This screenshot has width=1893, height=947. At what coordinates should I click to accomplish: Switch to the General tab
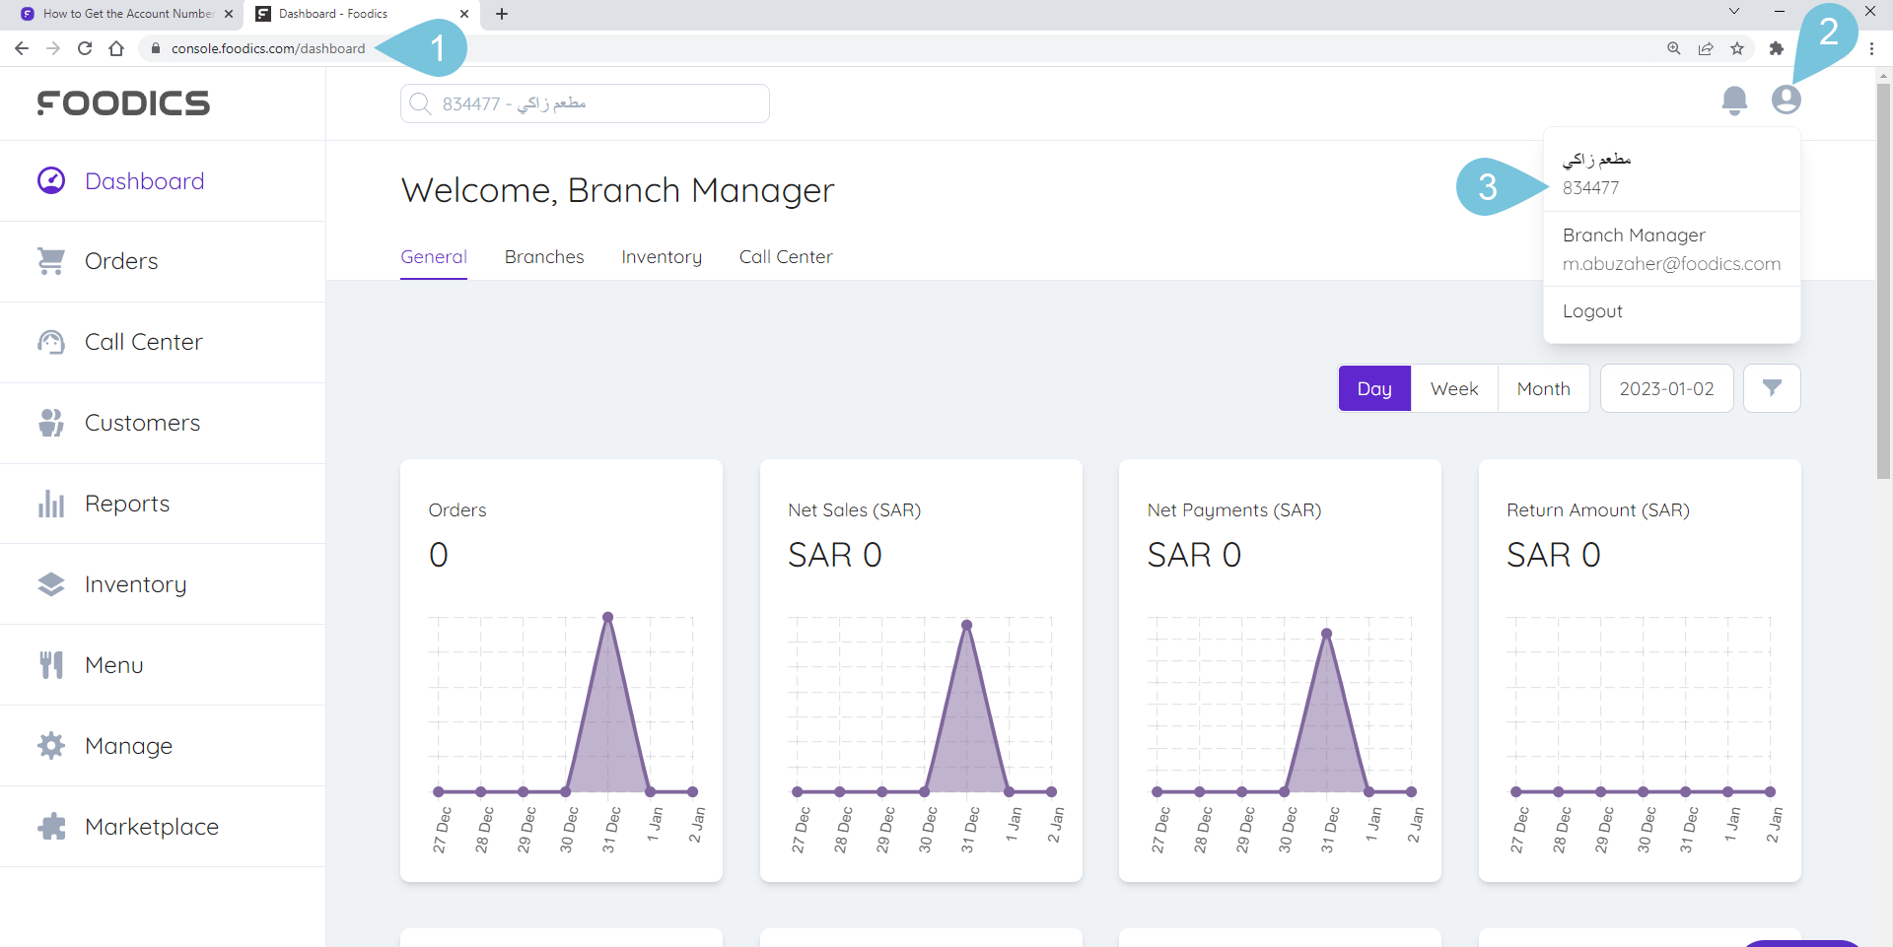click(434, 257)
